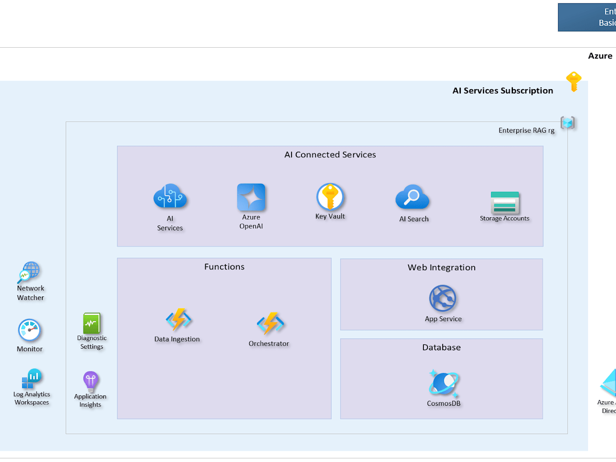The width and height of the screenshot is (616, 462).
Task: Click the "Azure OpenAI" label text
Action: (251, 222)
